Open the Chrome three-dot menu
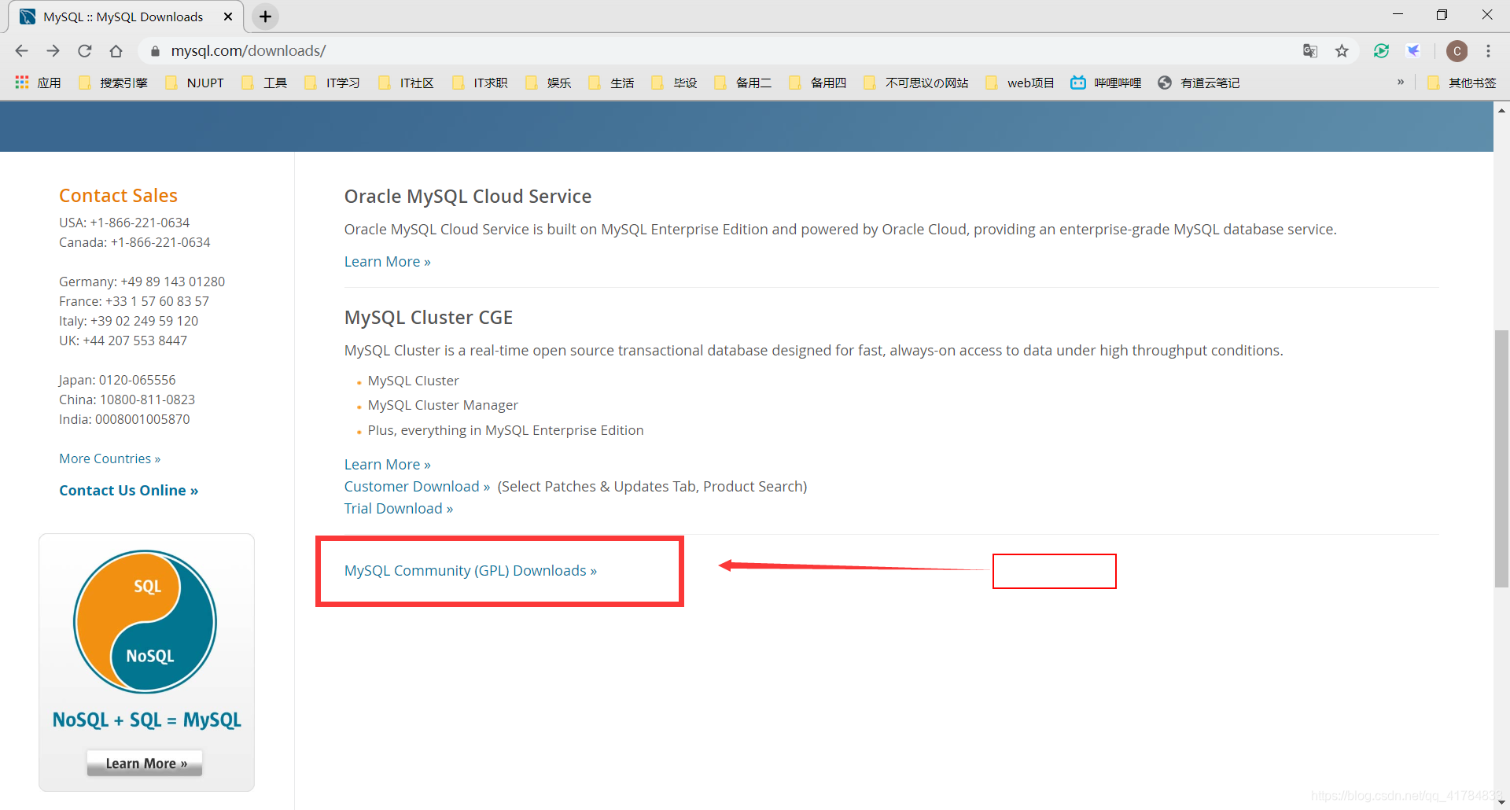 [1489, 50]
